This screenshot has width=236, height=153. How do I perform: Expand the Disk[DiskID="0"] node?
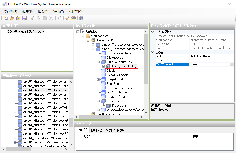[104, 66]
